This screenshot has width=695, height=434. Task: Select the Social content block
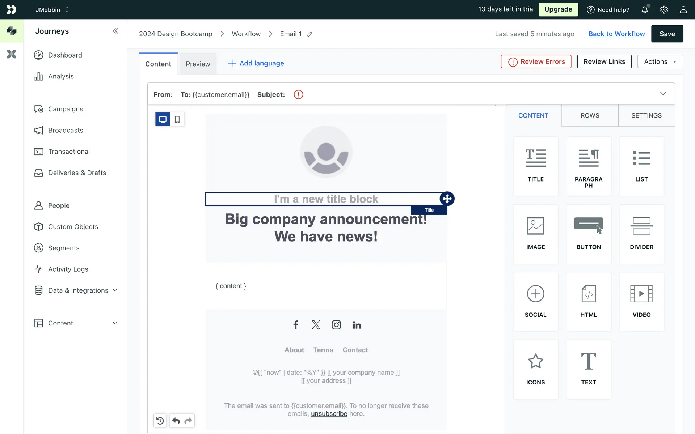[535, 302]
